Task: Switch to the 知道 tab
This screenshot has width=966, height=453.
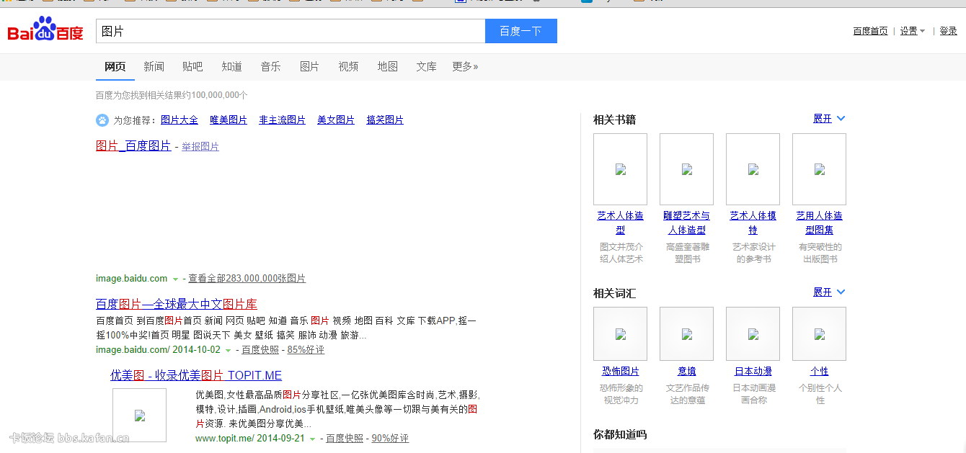Action: (x=231, y=66)
